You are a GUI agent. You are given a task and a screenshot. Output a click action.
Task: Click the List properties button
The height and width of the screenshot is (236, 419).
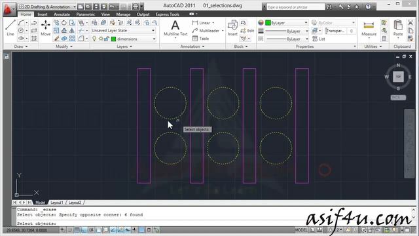coord(319,39)
